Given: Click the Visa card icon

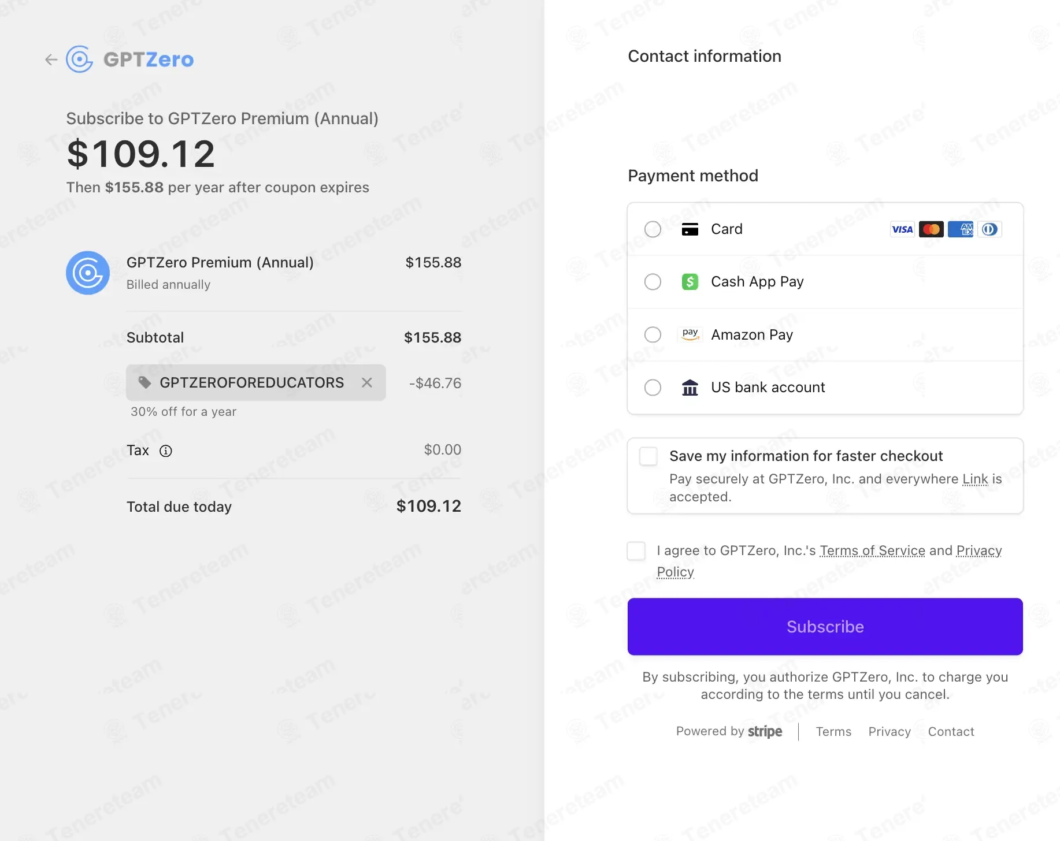Looking at the screenshot, I should coord(902,229).
